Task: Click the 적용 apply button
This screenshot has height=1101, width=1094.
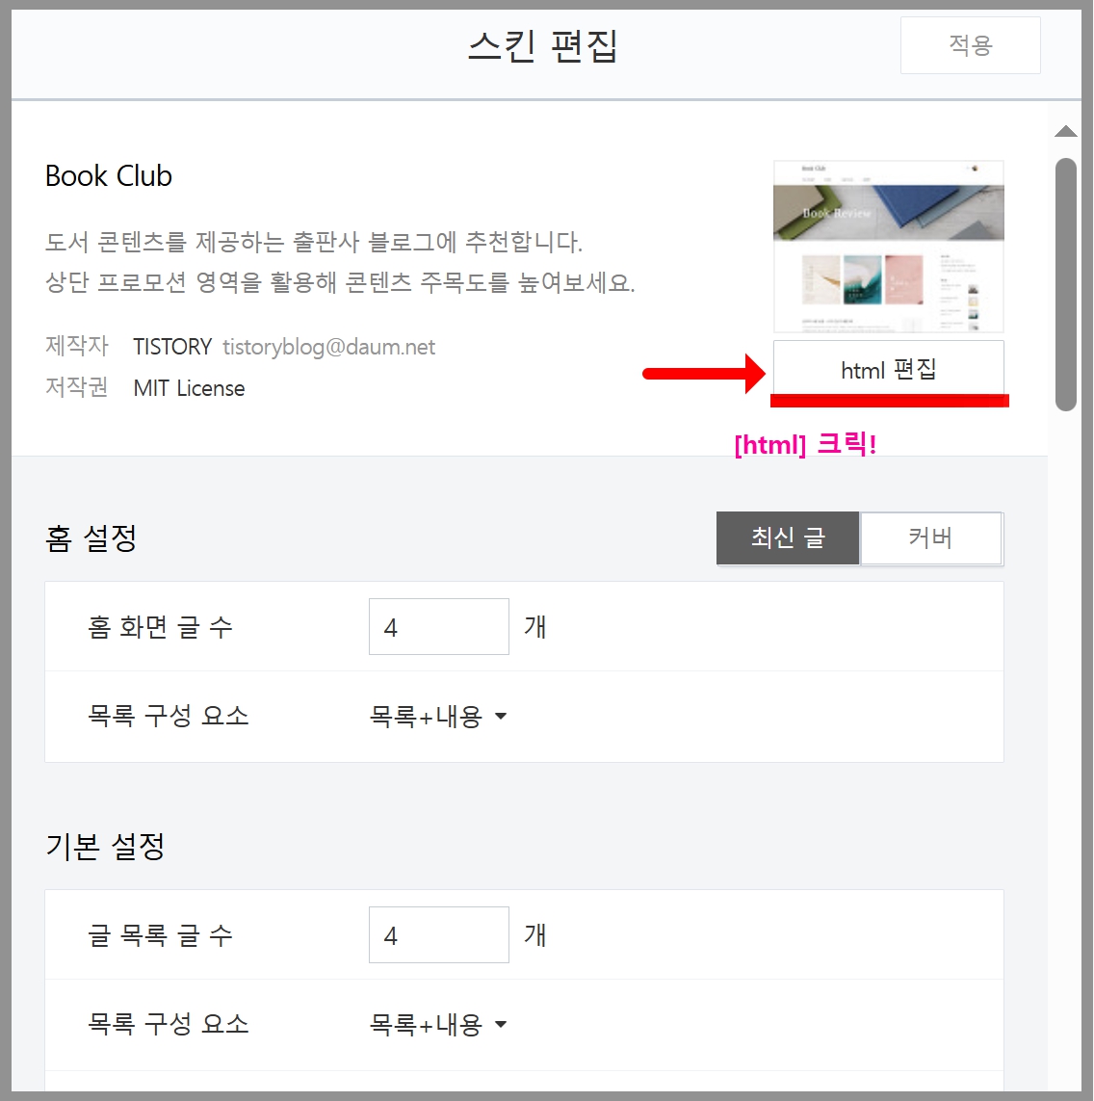Action: (x=970, y=45)
